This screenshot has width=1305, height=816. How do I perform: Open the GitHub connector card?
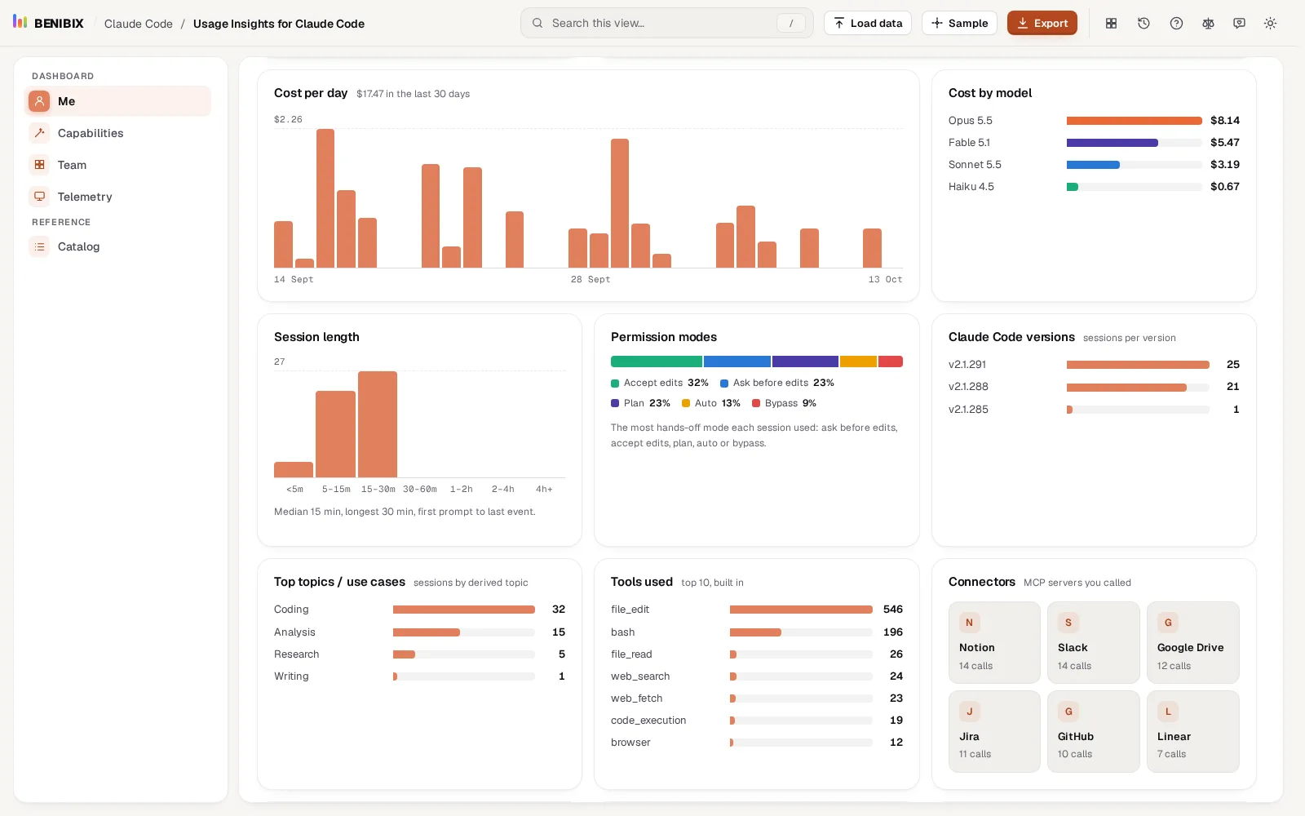coord(1093,731)
